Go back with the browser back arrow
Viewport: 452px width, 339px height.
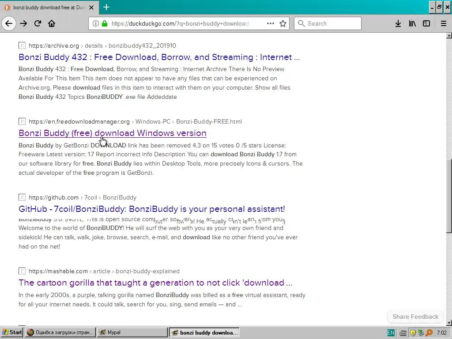[x=9, y=23]
